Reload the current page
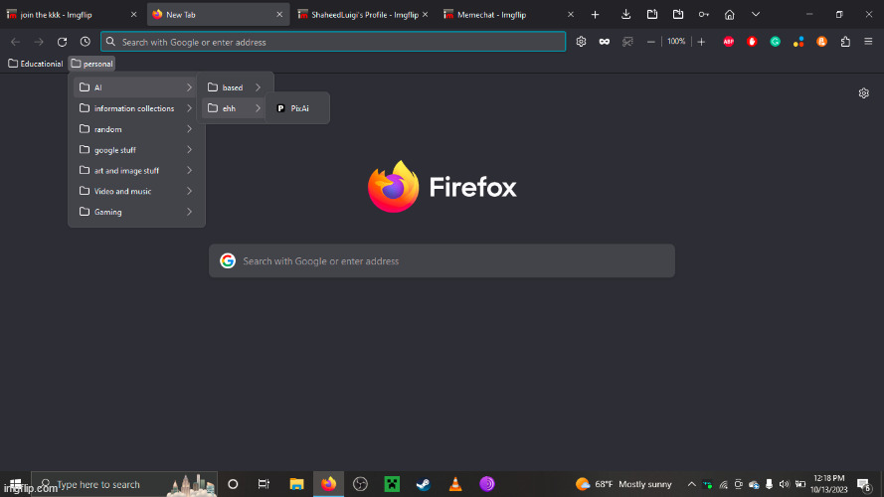Image resolution: width=884 pixels, height=497 pixels. point(62,42)
